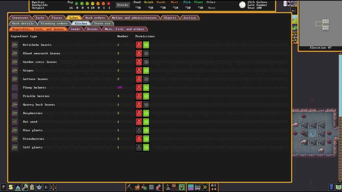Image resolution: width=342 pixels, height=192 pixels.
Task: Pause the game with the pause control
Action: tap(285, 3)
